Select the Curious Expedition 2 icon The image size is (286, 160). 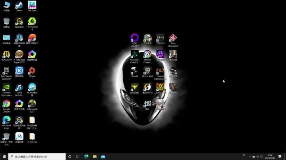[x=160, y=73]
